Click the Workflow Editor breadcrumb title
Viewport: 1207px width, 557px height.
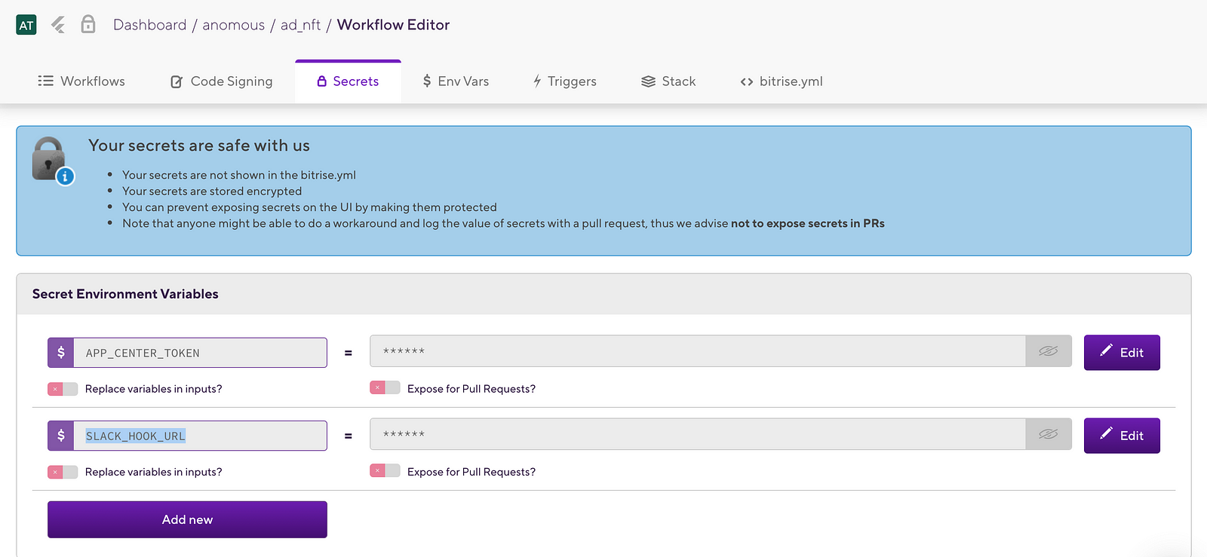[393, 25]
